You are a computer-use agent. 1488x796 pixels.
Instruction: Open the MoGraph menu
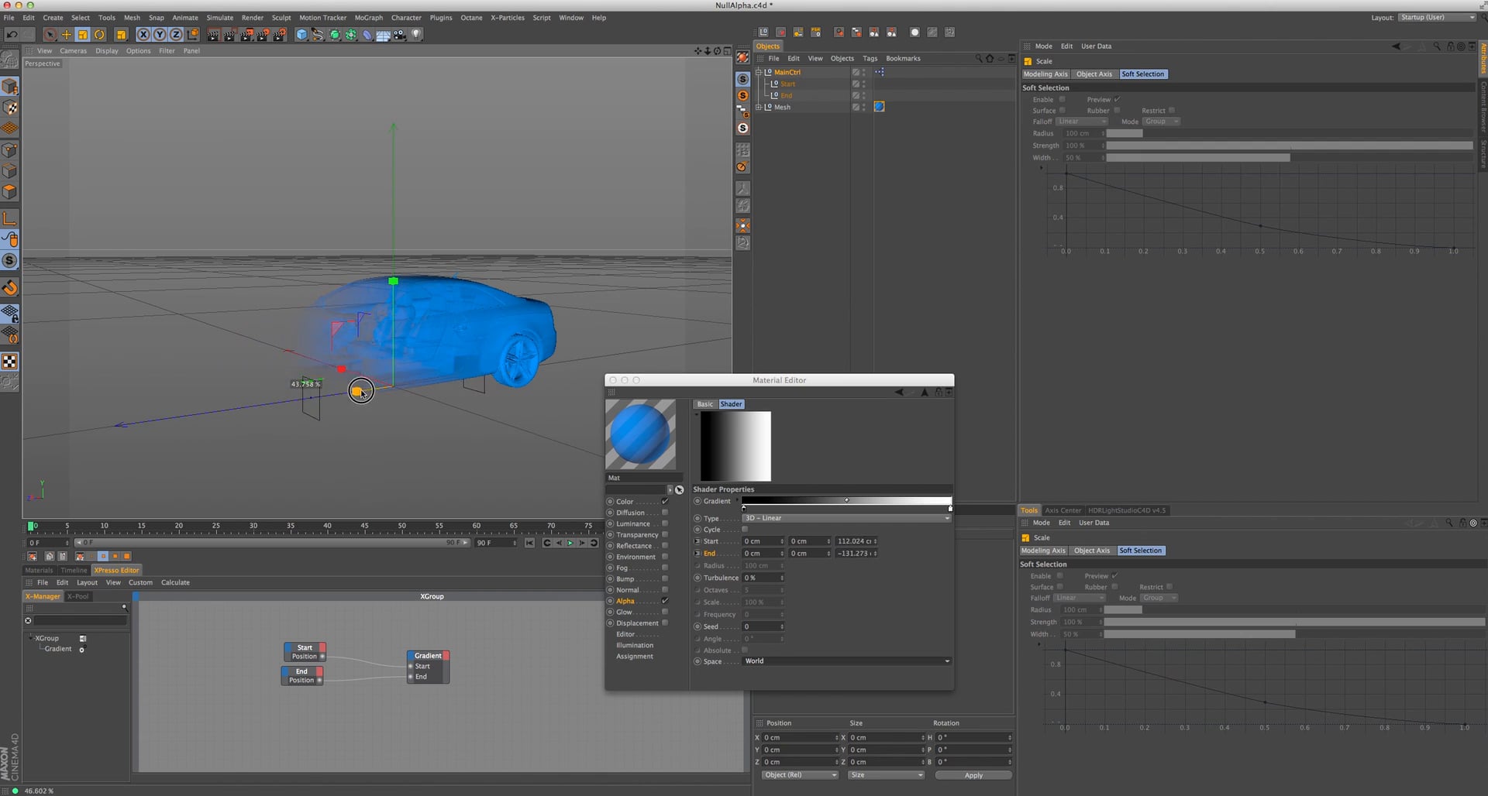[x=369, y=17]
